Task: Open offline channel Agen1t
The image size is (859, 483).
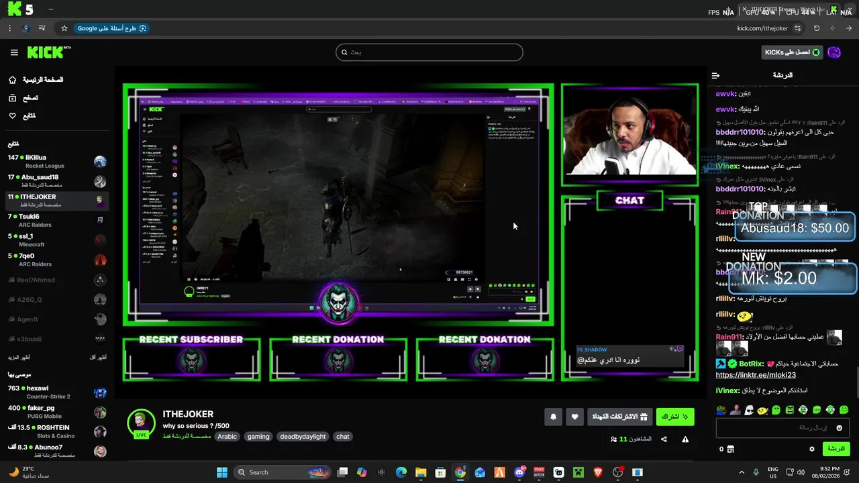Action: [57, 319]
